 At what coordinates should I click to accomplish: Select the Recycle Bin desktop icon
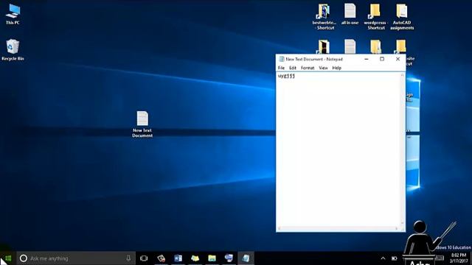(x=13, y=50)
